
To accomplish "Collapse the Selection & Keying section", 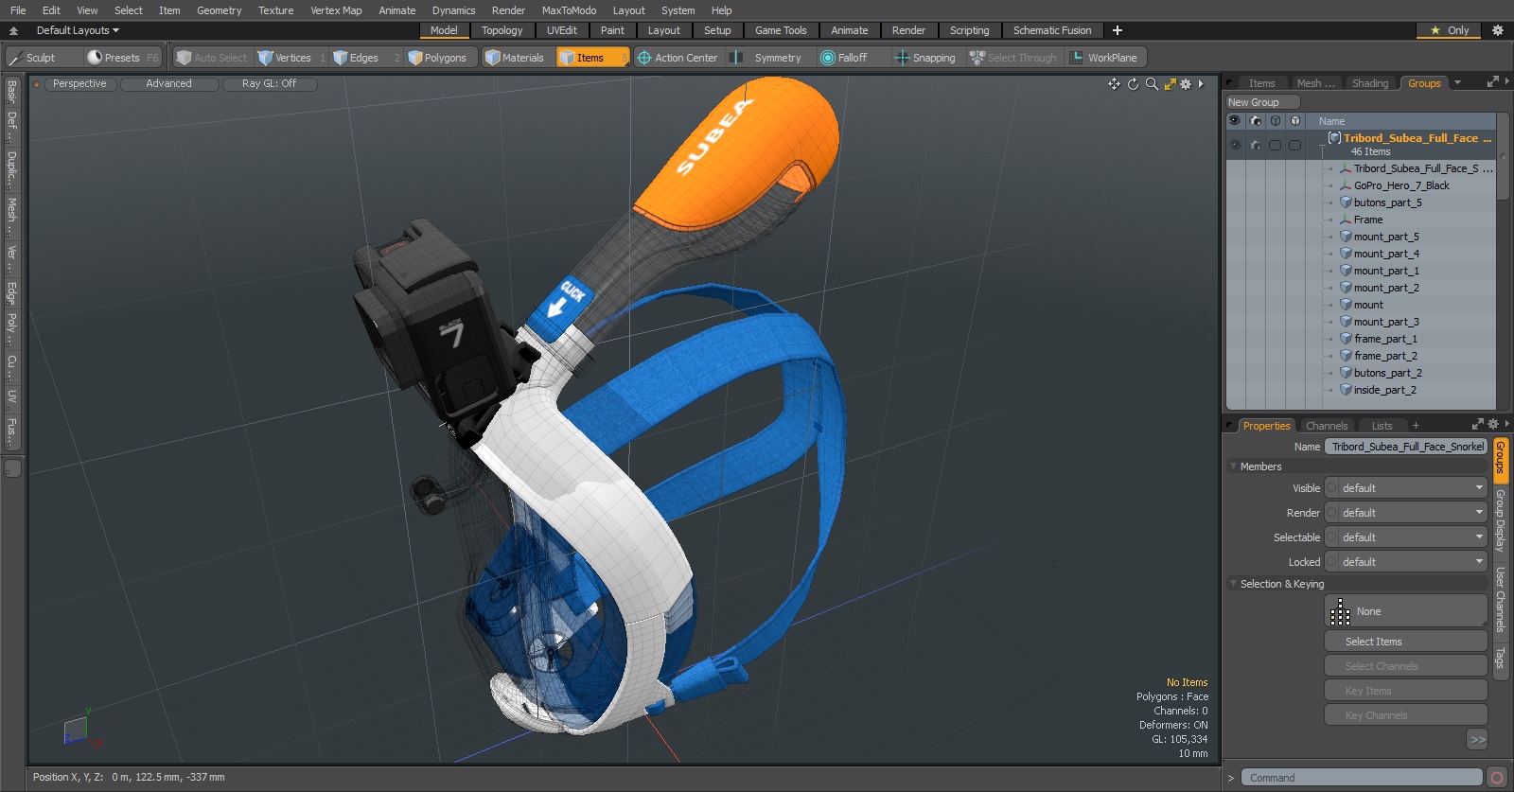I will pos(1234,584).
